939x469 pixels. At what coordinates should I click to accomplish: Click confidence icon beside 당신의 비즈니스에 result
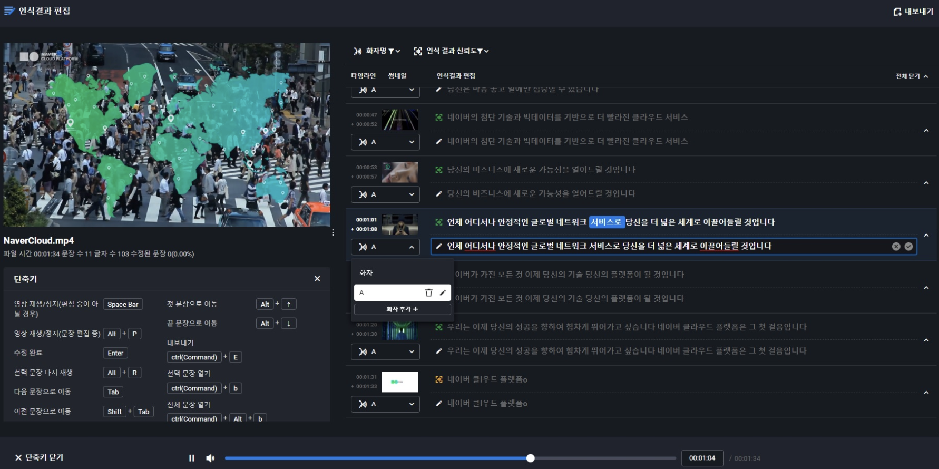click(x=439, y=170)
